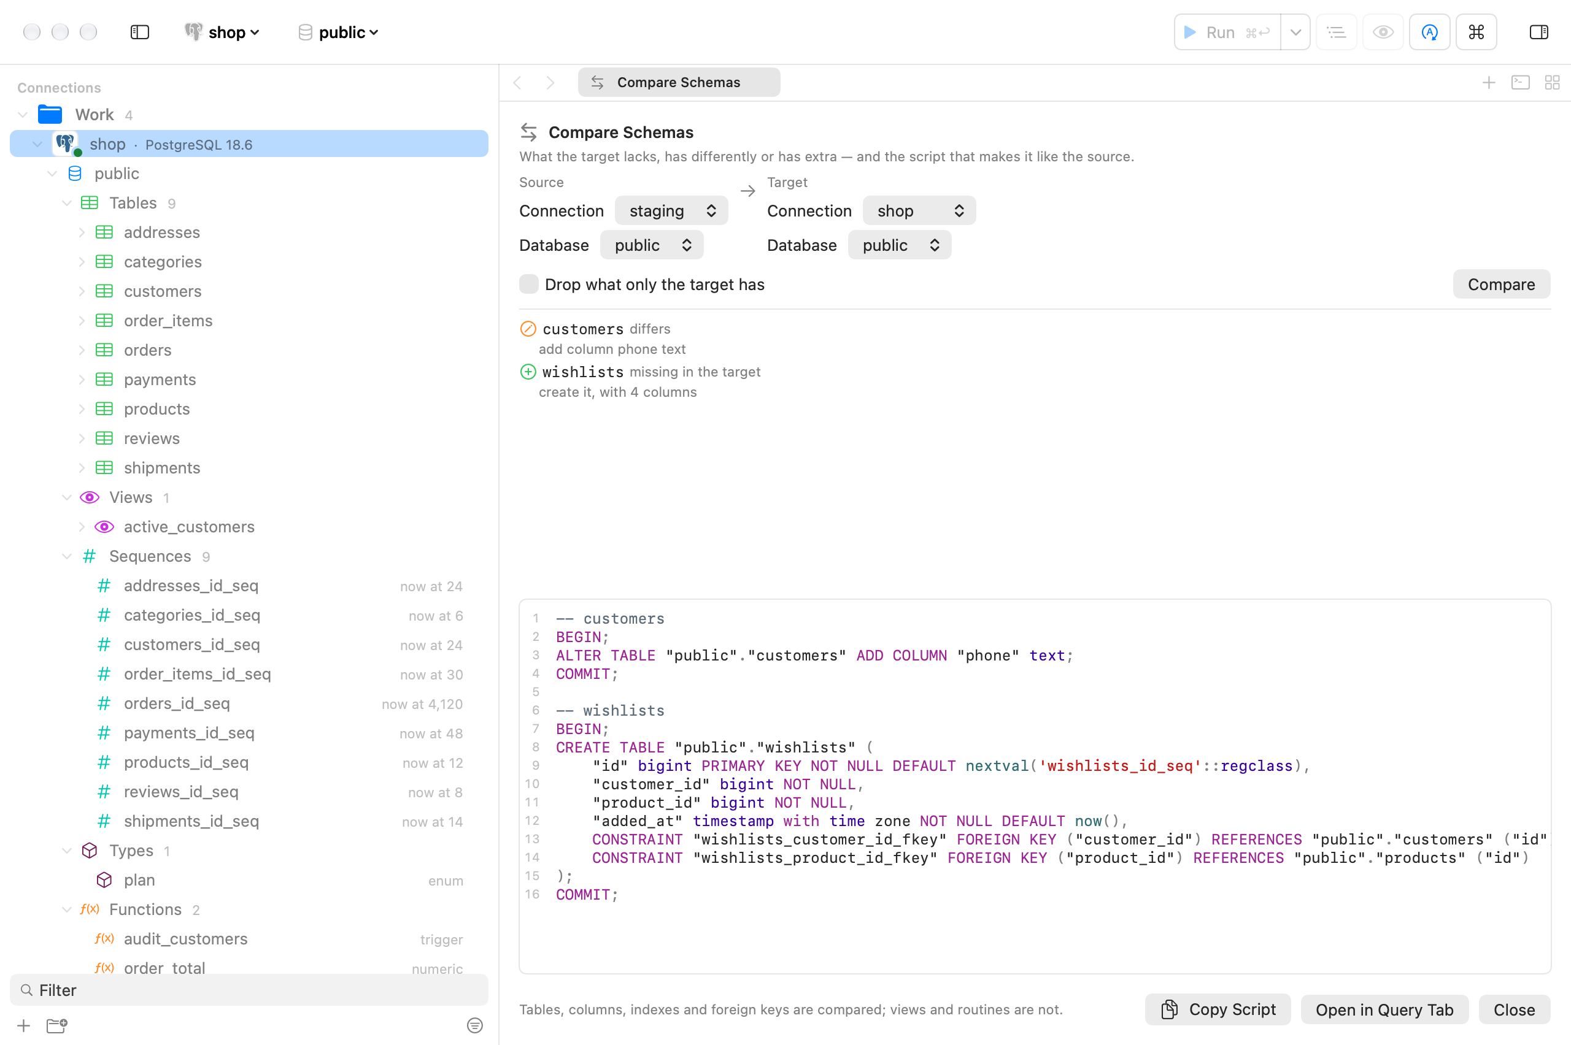This screenshot has height=1045, width=1571.
Task: Click the Types cube icon
Action: [90, 851]
